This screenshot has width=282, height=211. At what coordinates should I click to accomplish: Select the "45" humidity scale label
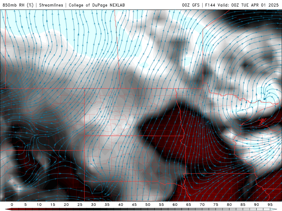pos(134,205)
